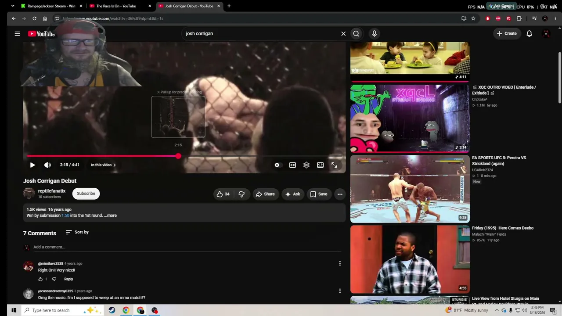This screenshot has height=316, width=562.
Task: Open the comments 'Sort by' menu
Action: (x=77, y=232)
